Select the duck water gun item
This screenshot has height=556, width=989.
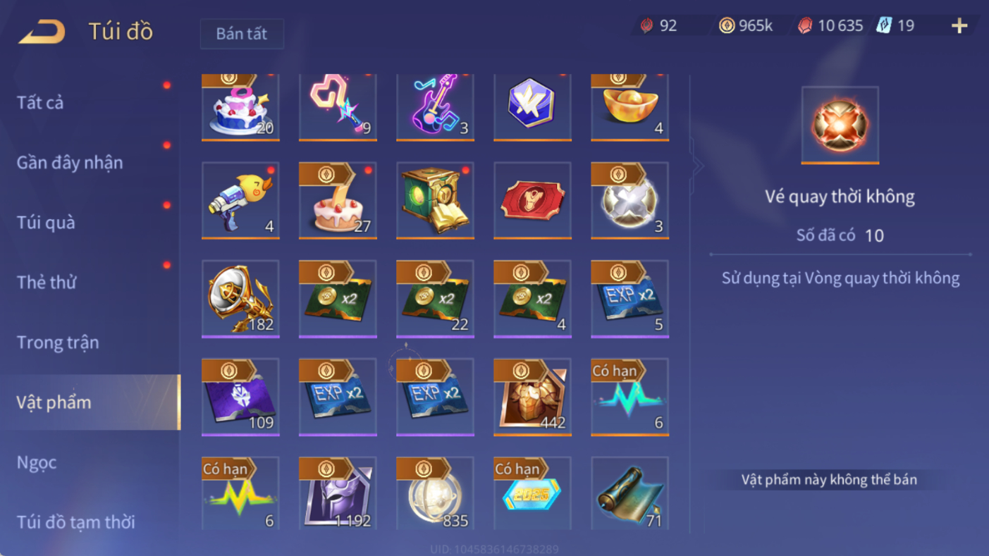click(x=240, y=201)
